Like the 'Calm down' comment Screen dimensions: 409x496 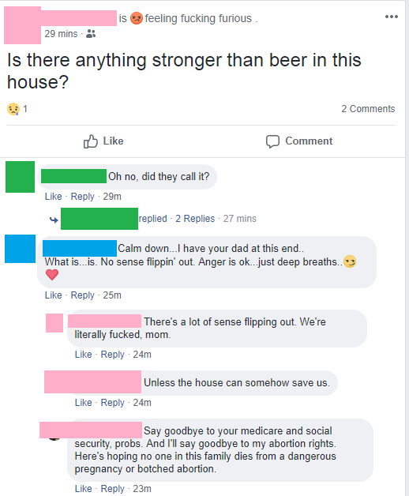pos(53,295)
